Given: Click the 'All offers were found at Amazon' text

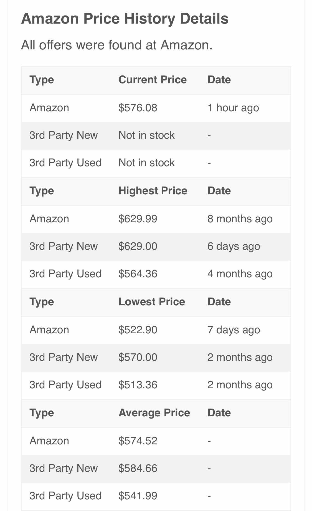Looking at the screenshot, I should tap(117, 45).
